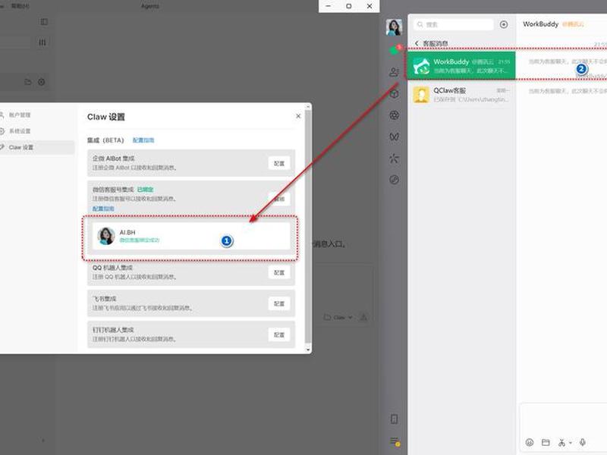Click scissors screenshot icon in chat toolbar
607x455 pixels.
561,442
